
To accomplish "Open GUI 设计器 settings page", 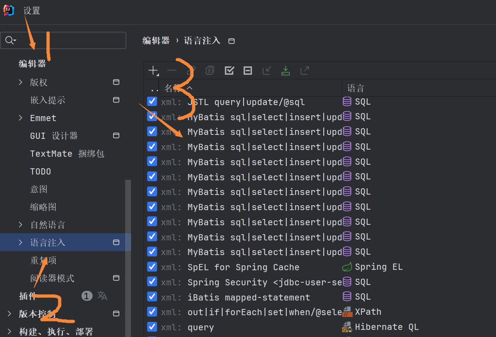I will pos(54,136).
